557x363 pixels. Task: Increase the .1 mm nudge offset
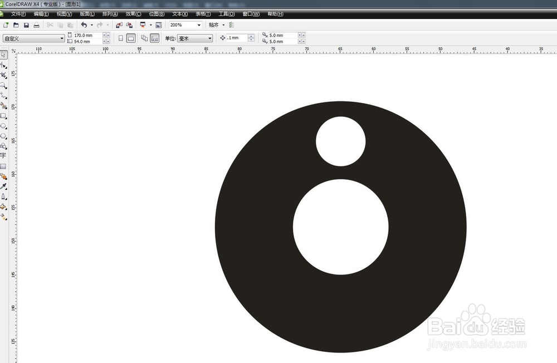pyautogui.click(x=252, y=36)
